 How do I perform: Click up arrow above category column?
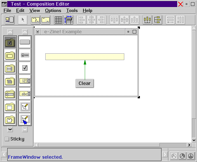[10, 32]
